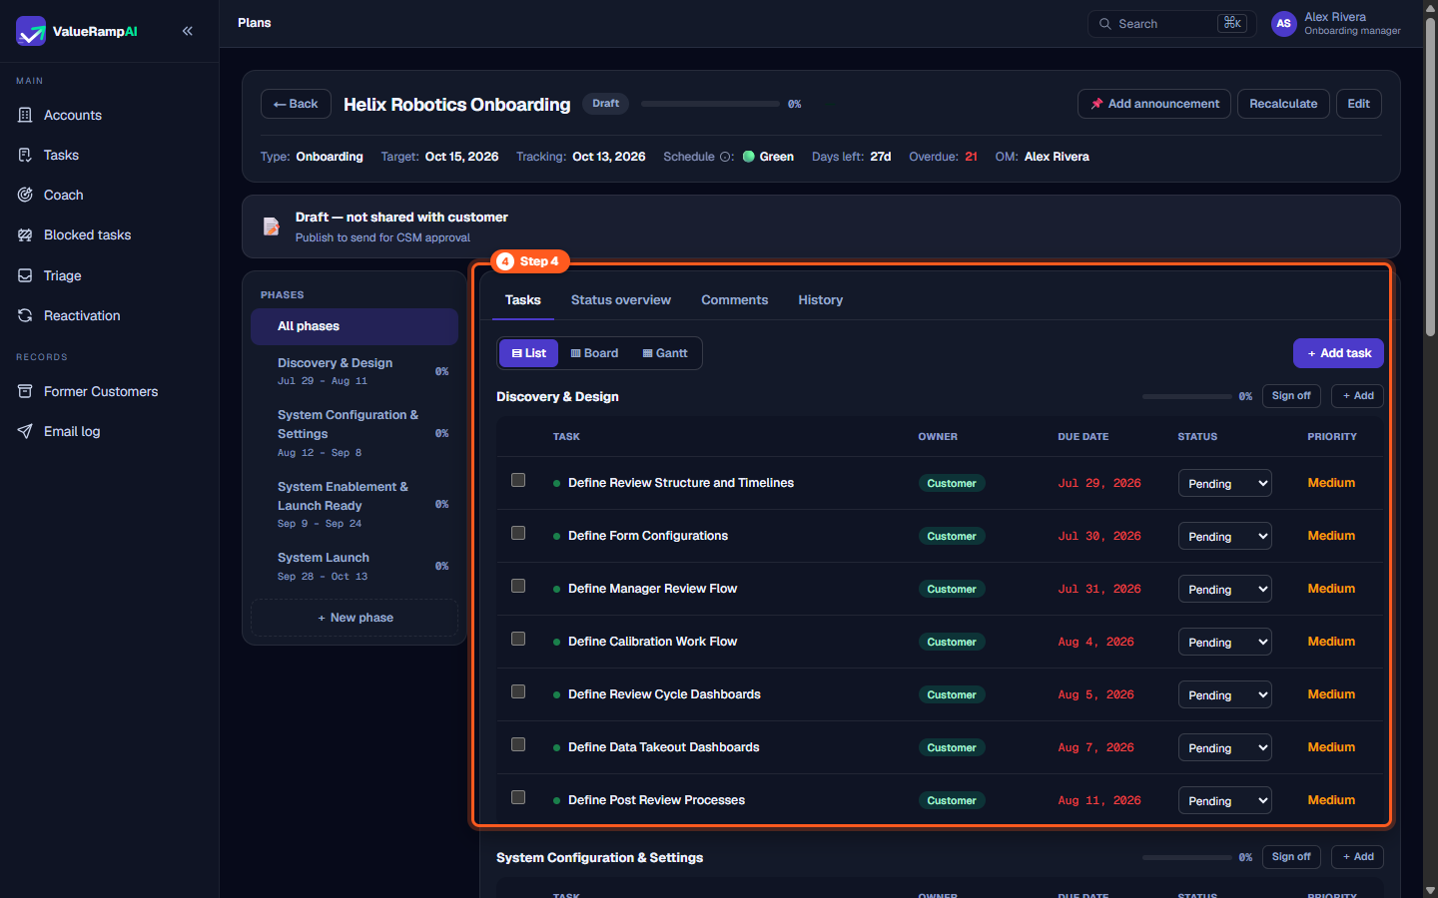
Task: Tick checkbox for Define Manager Review Flow
Action: [518, 586]
